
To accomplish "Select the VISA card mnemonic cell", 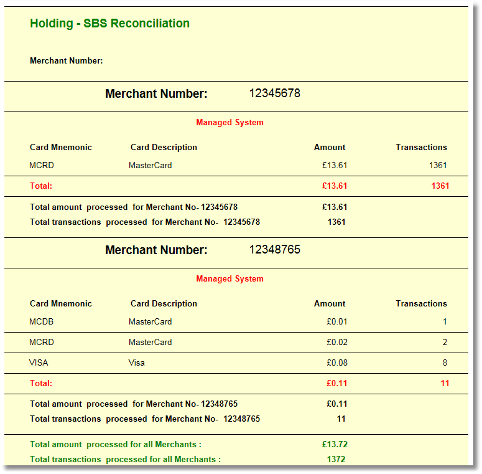I will click(39, 363).
